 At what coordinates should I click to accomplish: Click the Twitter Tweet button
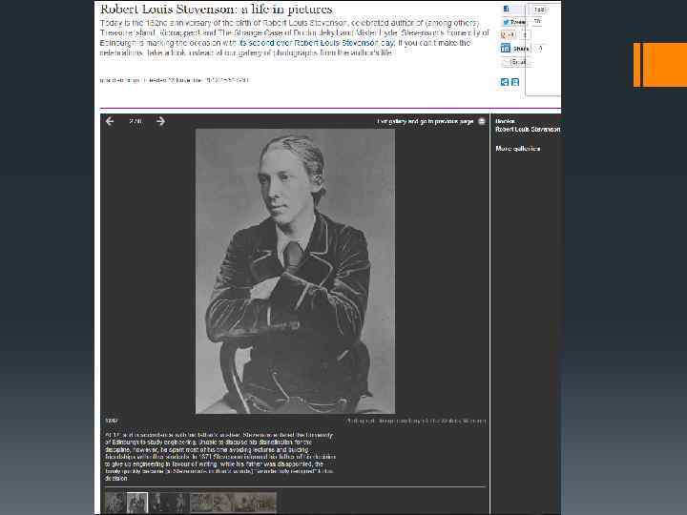click(x=513, y=22)
